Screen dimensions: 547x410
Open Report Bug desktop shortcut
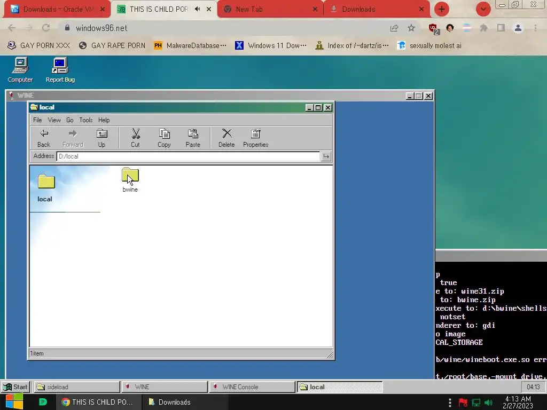point(60,70)
